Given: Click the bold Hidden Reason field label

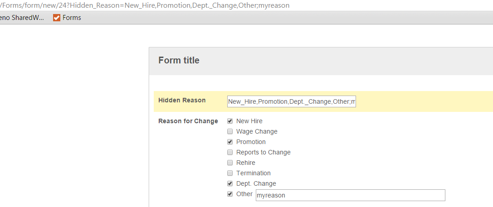Looking at the screenshot, I should pyautogui.click(x=182, y=100).
